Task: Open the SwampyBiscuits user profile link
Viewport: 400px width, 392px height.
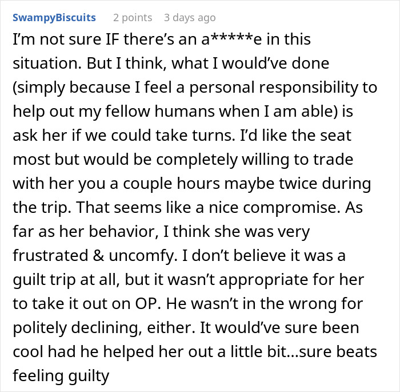Action: (x=54, y=18)
